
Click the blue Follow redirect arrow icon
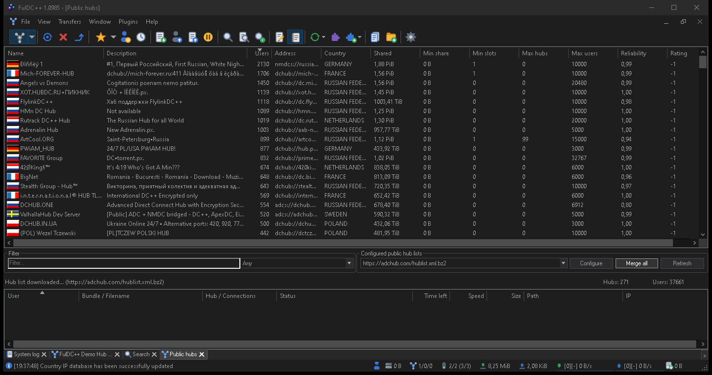coord(79,37)
